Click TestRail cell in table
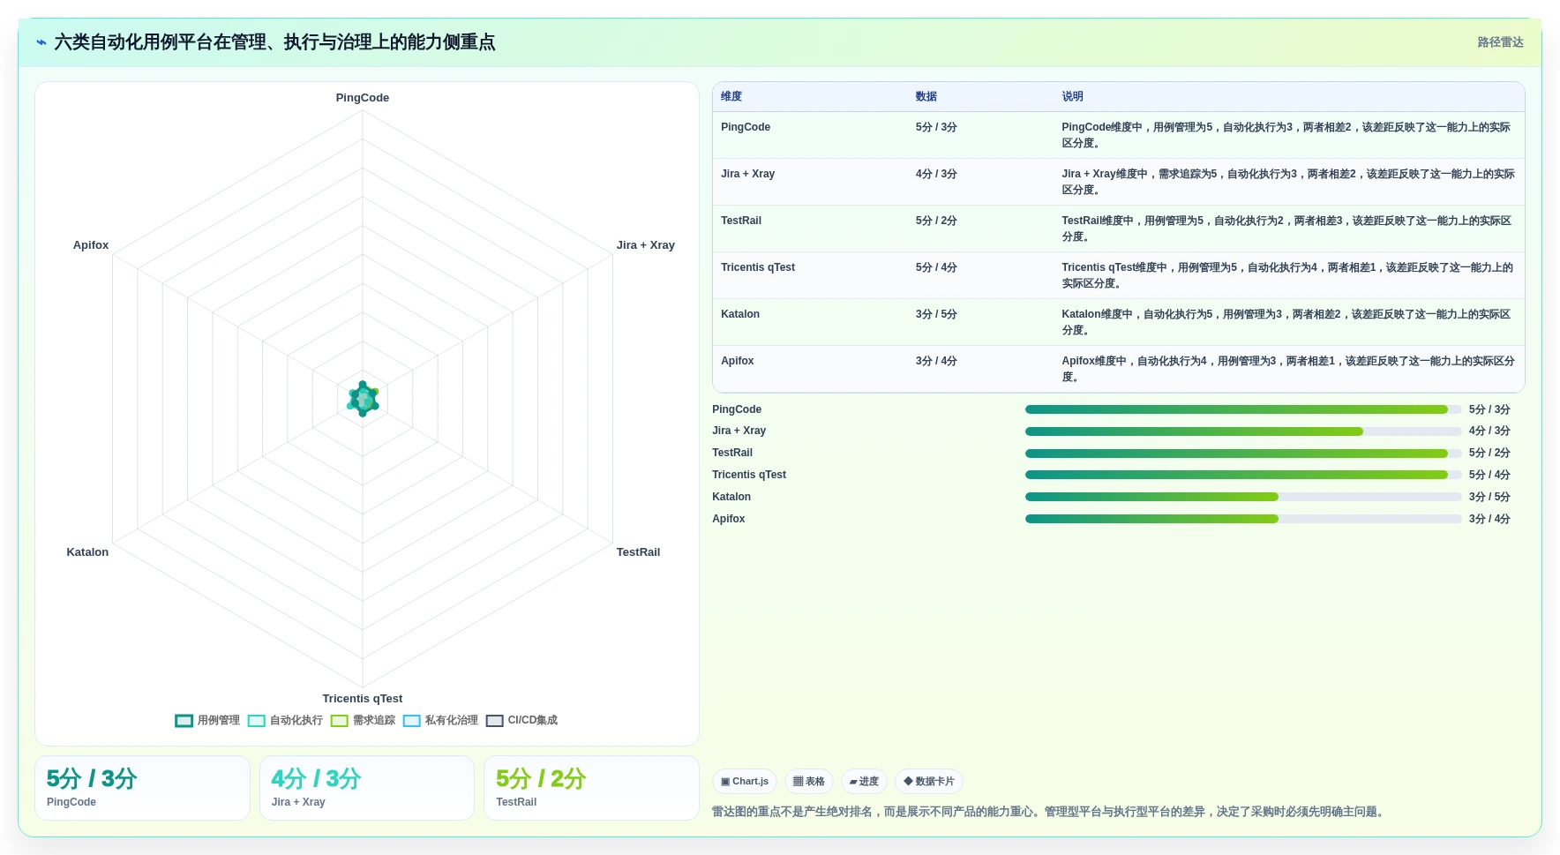 (741, 221)
